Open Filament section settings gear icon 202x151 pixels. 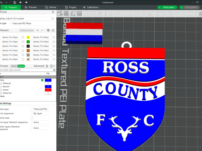tap(53, 30)
